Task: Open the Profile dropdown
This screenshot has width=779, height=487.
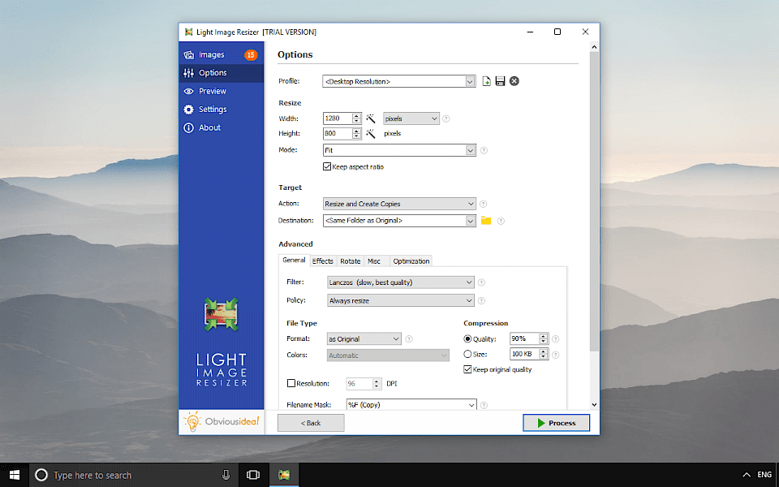Action: pos(399,81)
